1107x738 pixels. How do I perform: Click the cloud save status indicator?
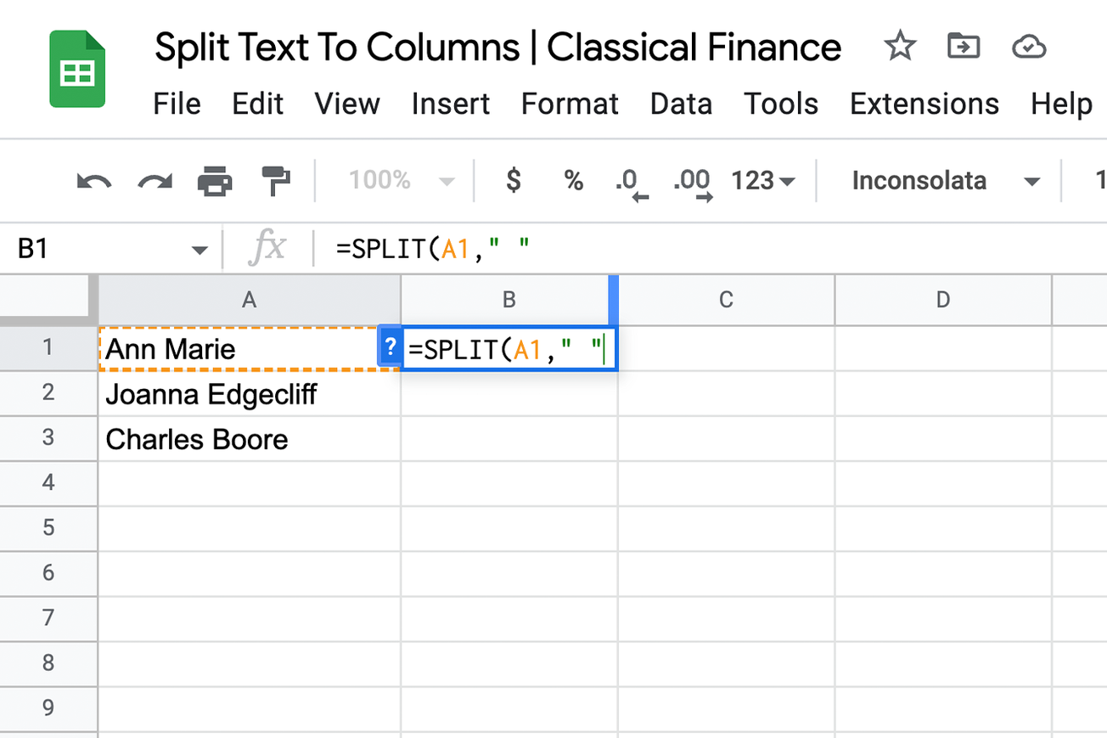pos(1029,47)
